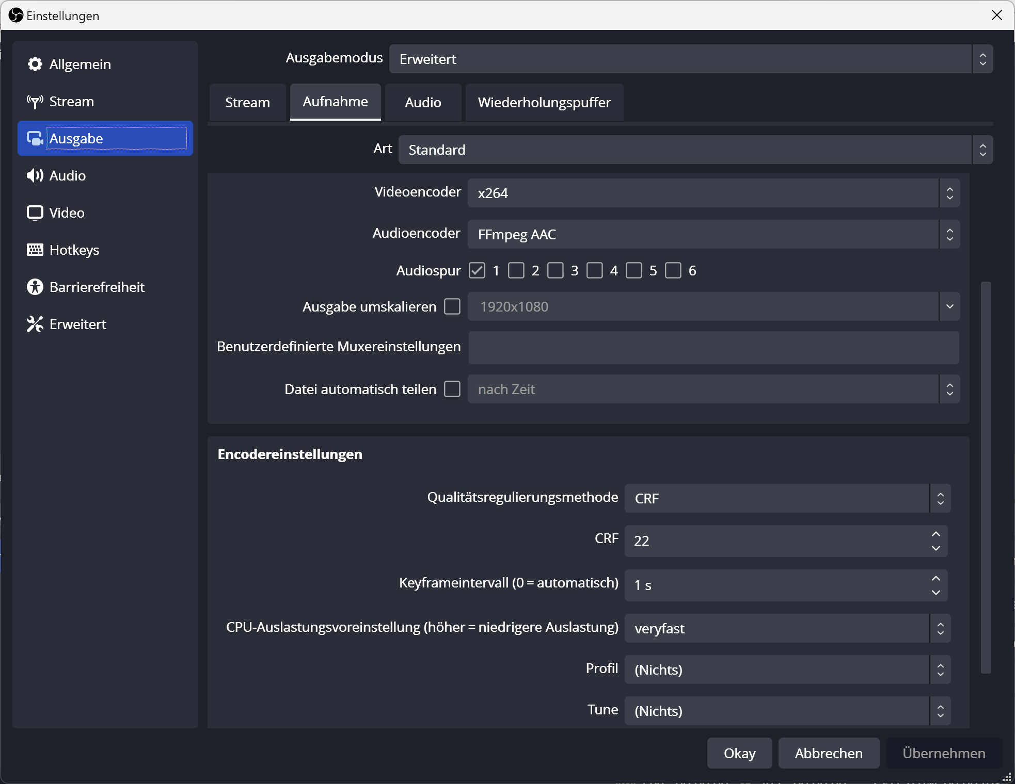Viewport: 1015px width, 784px height.
Task: Expand the veryfast CPU preset dropdown
Action: point(787,628)
